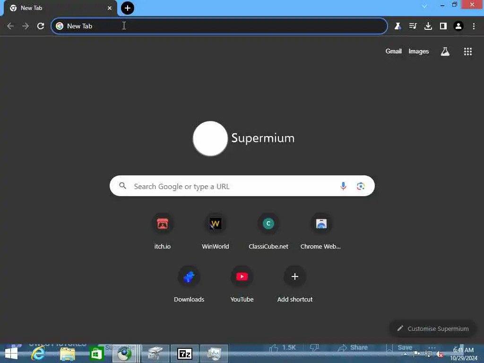Click the Action Center flag in tray
Viewport: 484px width, 363px height.
pyautogui.click(x=416, y=354)
